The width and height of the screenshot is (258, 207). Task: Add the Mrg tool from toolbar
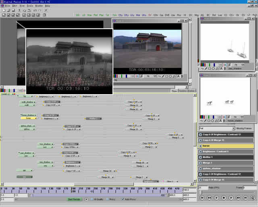[x=196, y=15]
